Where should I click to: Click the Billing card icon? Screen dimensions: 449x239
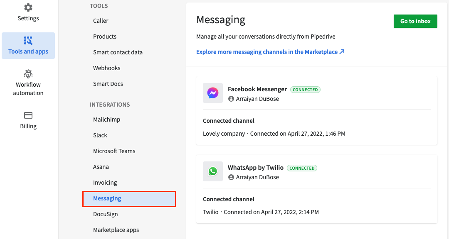[28, 115]
